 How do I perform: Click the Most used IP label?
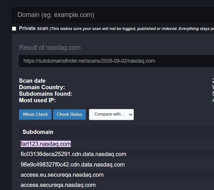(37, 100)
